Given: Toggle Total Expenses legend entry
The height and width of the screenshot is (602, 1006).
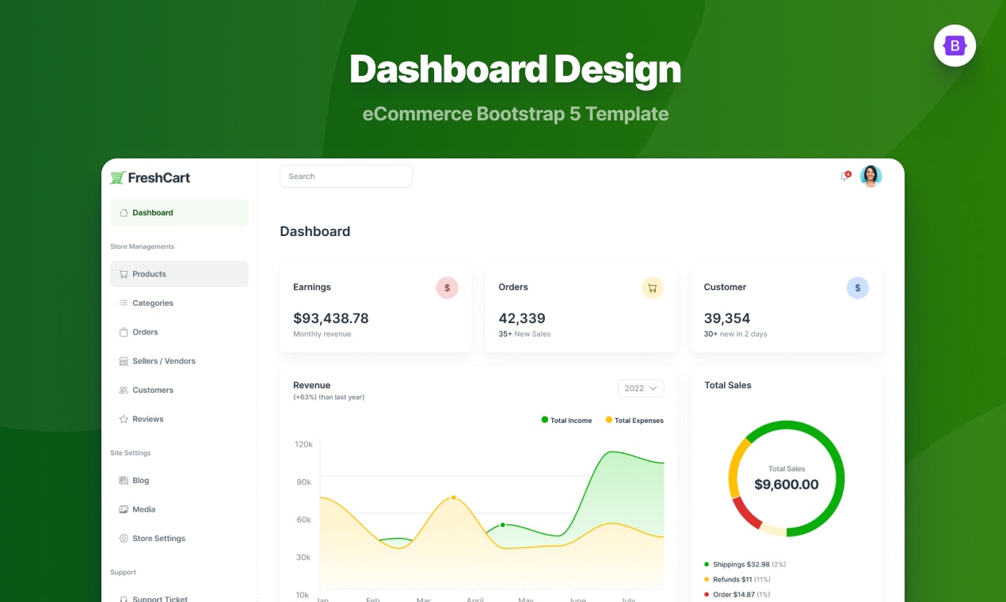Looking at the screenshot, I should click(x=634, y=420).
